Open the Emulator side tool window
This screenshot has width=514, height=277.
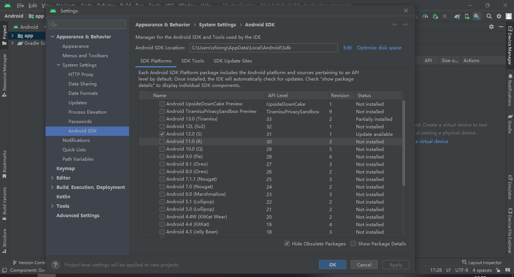coord(510,187)
